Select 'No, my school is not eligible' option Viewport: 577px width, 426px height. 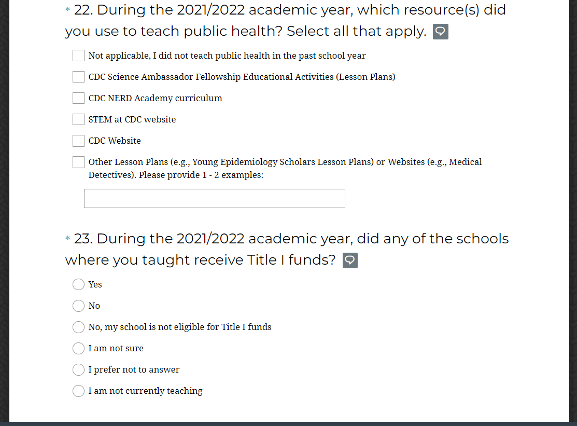coord(78,327)
